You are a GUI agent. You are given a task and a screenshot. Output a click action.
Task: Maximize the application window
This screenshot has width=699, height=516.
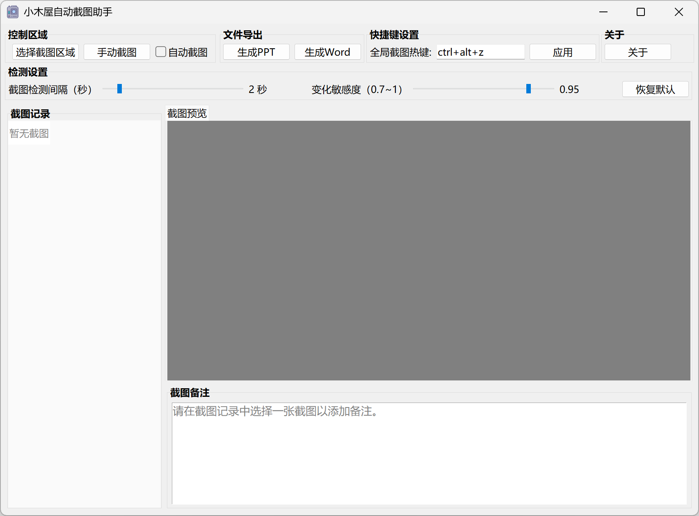pos(641,12)
